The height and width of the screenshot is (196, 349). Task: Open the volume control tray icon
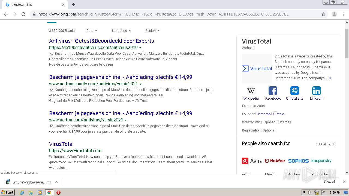tap(310, 192)
